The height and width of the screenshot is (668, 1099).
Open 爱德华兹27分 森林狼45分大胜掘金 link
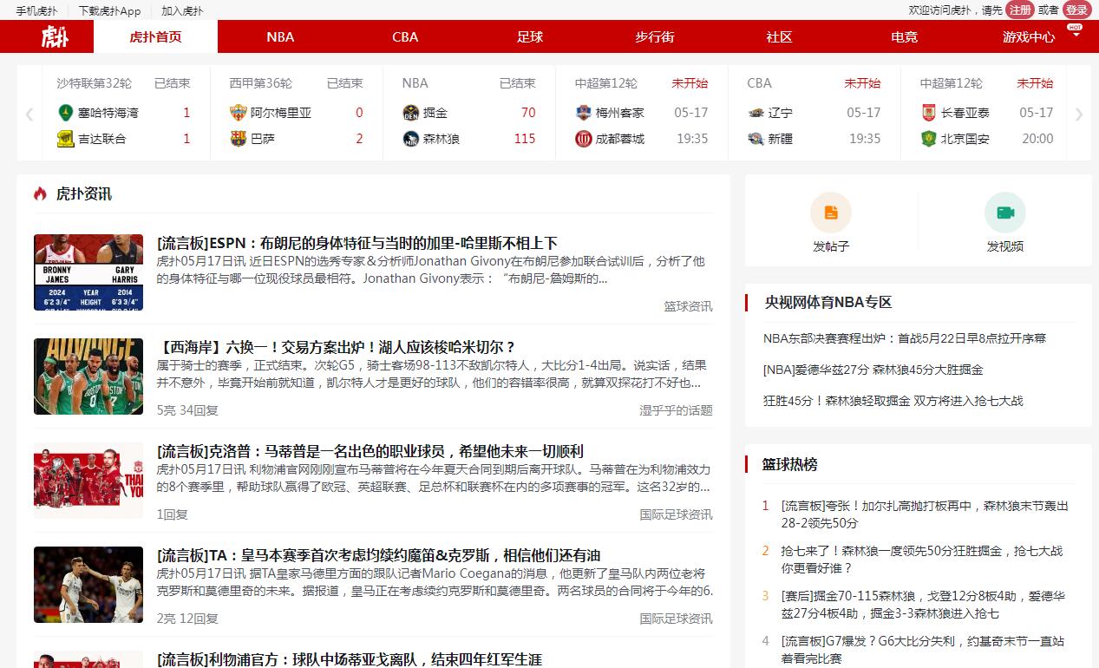873,370
